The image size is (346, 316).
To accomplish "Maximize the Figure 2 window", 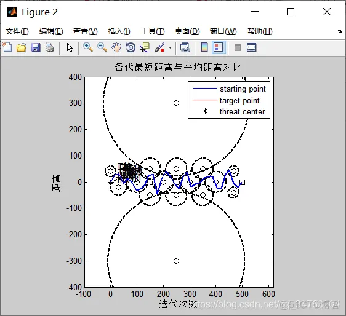I will [x=291, y=12].
